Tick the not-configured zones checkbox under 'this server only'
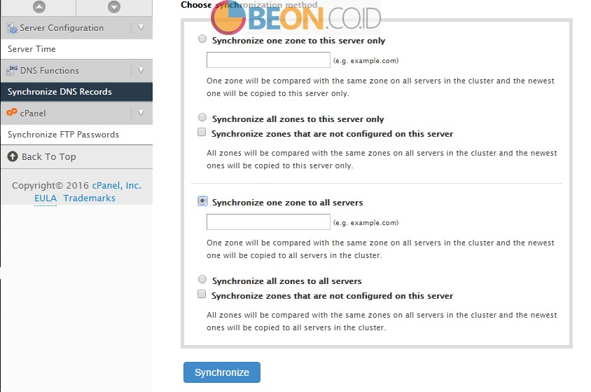The image size is (591, 392). click(x=202, y=132)
